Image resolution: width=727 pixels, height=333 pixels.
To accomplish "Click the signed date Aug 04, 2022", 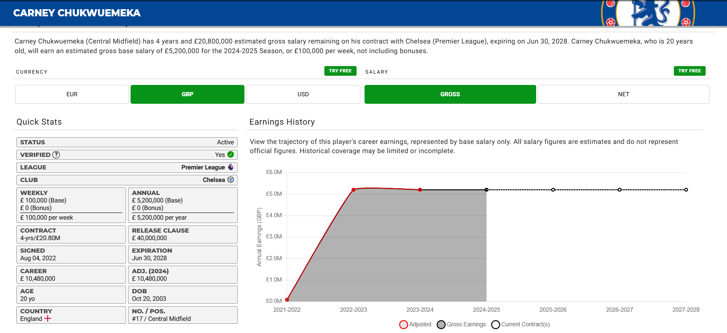I will [x=38, y=258].
